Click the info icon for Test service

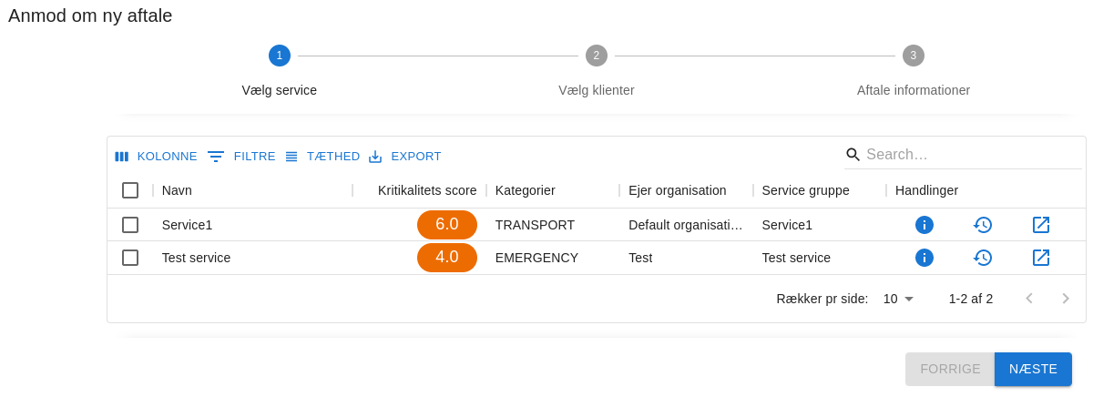point(924,258)
